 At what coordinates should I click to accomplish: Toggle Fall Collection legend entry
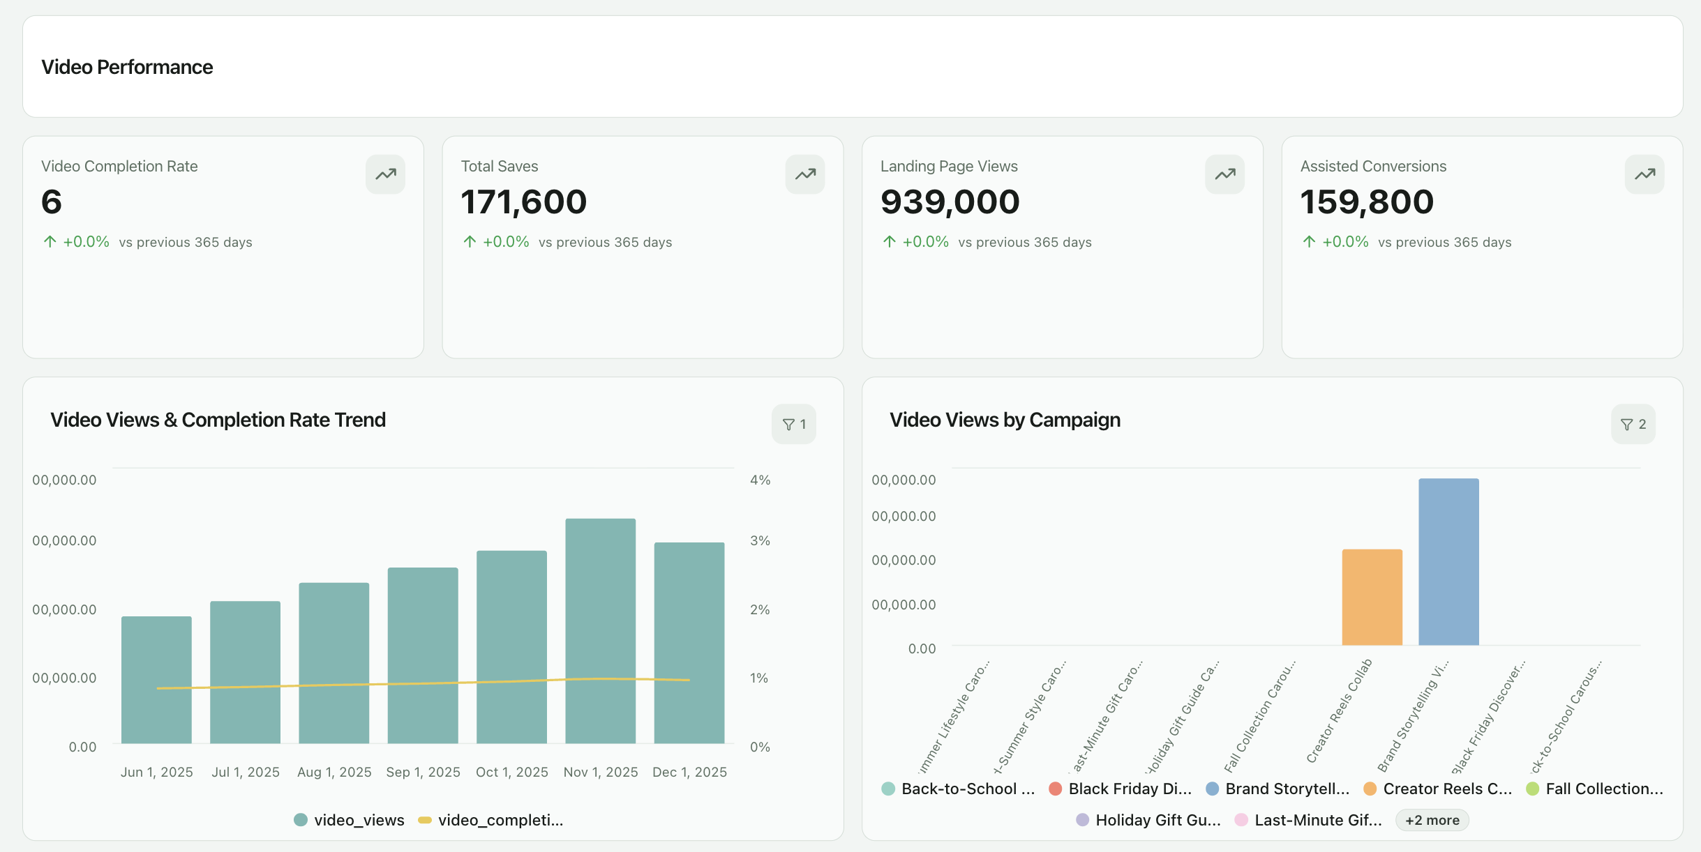(x=1595, y=789)
